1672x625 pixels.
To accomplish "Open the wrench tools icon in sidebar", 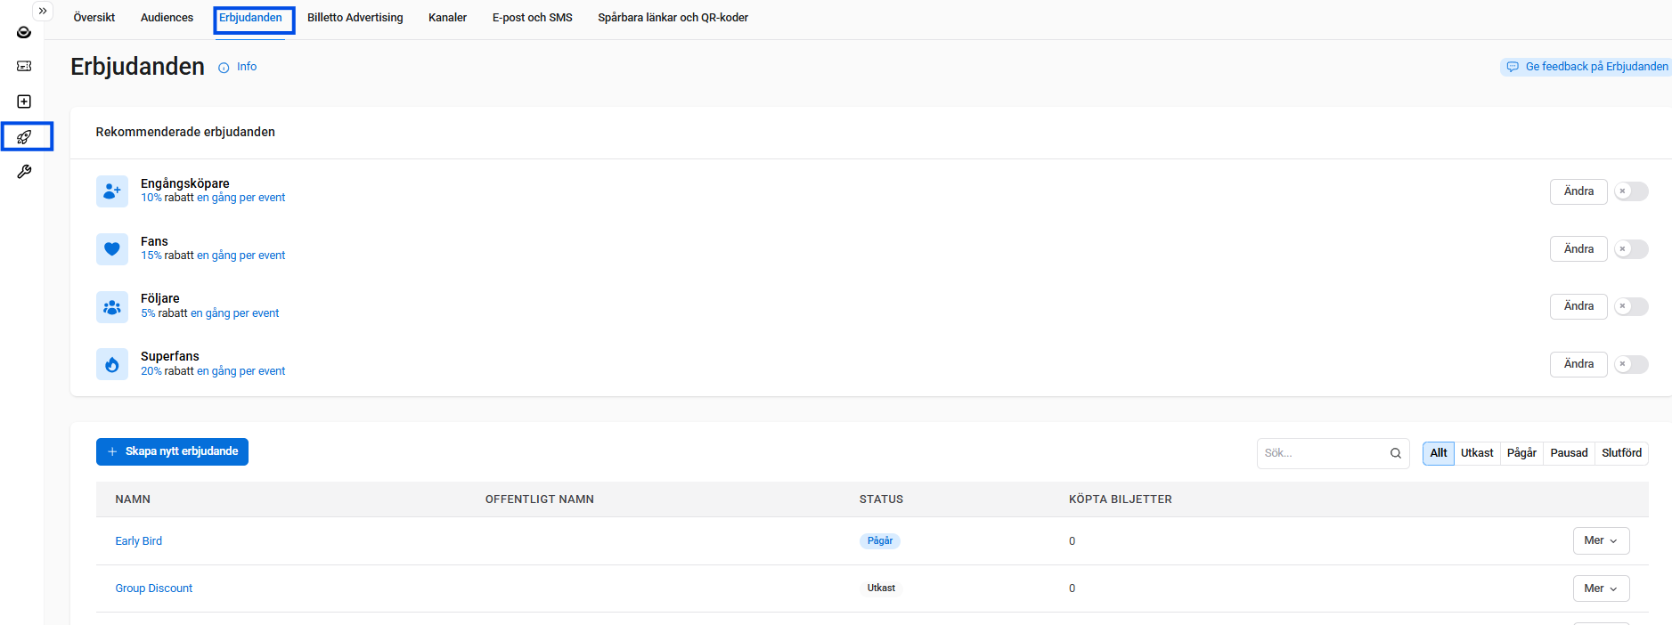I will tap(24, 171).
